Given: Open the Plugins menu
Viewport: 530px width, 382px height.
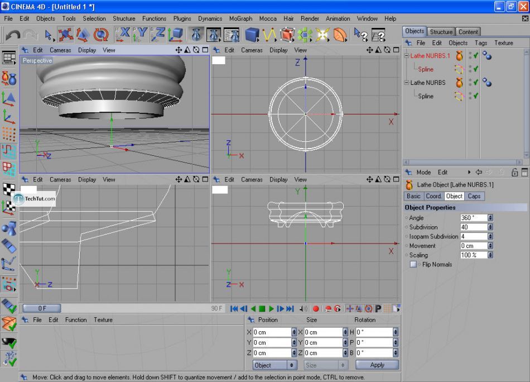Looking at the screenshot, I should [182, 18].
